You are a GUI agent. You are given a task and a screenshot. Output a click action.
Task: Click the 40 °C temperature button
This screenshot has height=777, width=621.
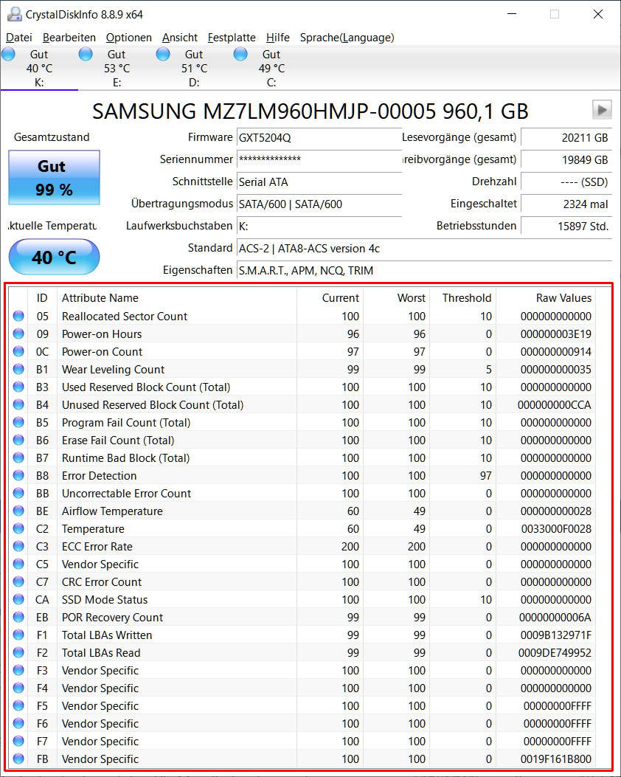(x=54, y=257)
